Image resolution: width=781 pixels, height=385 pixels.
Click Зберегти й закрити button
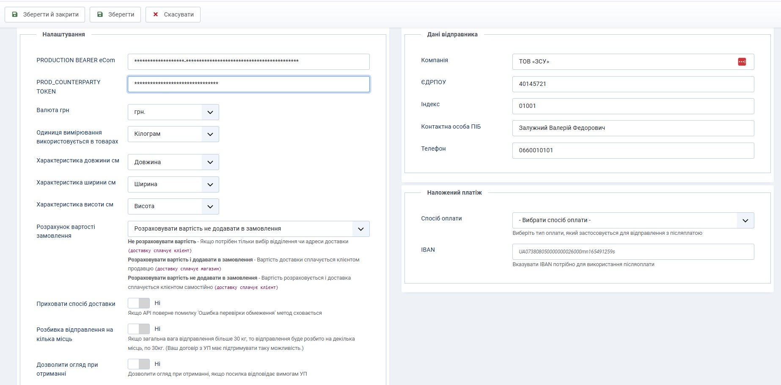click(45, 14)
